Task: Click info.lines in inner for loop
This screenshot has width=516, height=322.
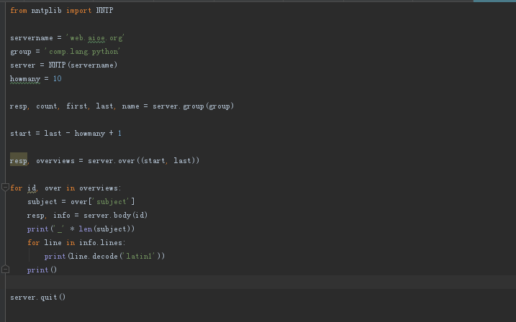Action: click(101, 243)
